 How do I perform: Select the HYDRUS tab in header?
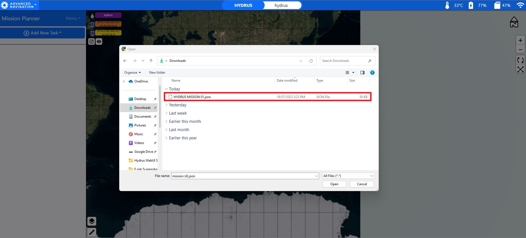pyautogui.click(x=243, y=5)
